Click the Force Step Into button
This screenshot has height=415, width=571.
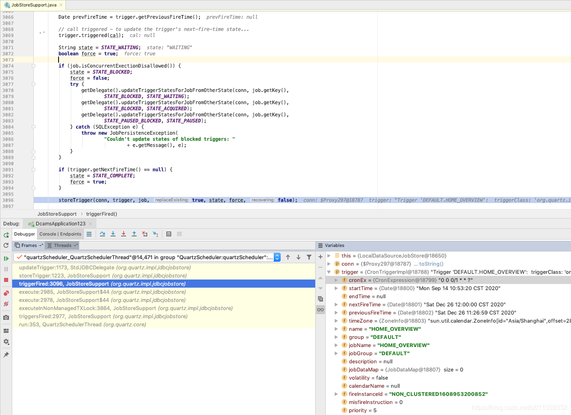click(124, 234)
